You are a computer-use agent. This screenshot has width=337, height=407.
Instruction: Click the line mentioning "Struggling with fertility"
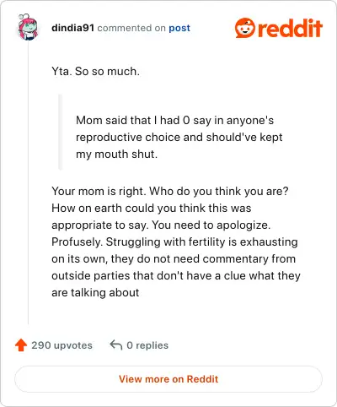(174, 242)
